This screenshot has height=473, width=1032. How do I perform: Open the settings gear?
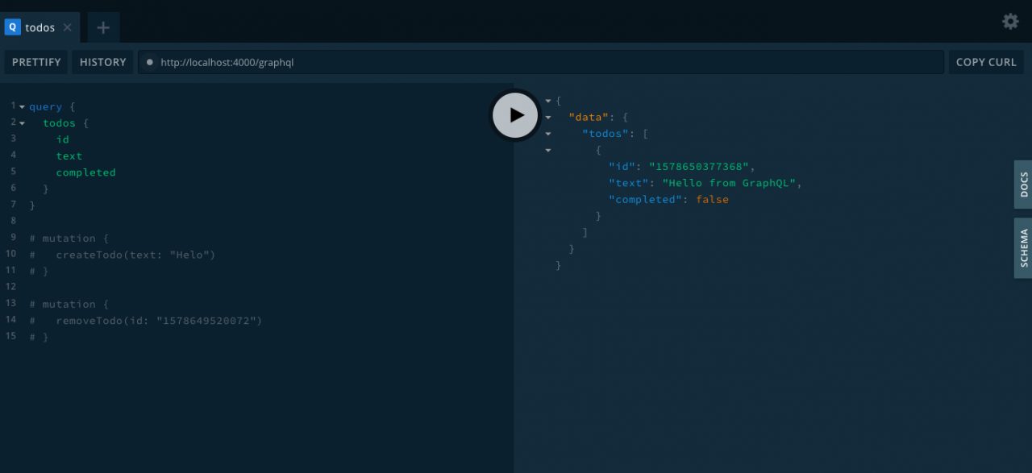click(1010, 22)
